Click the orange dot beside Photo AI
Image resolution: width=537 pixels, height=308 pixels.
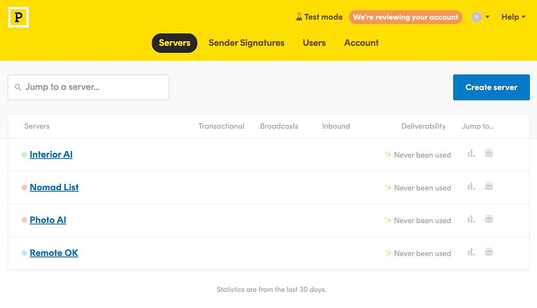(24, 220)
